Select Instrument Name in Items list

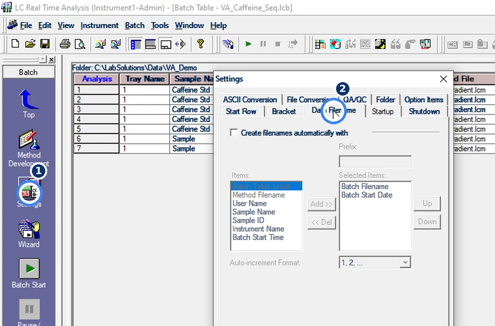(267, 229)
